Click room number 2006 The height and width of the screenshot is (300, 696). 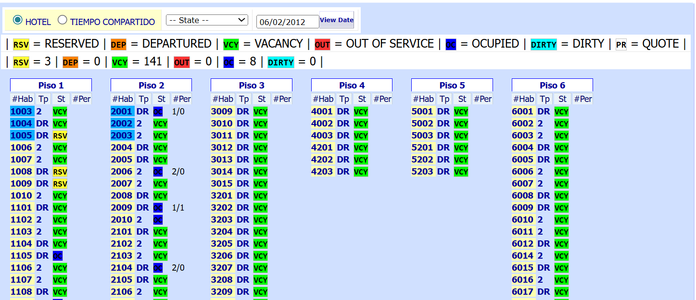click(x=121, y=172)
